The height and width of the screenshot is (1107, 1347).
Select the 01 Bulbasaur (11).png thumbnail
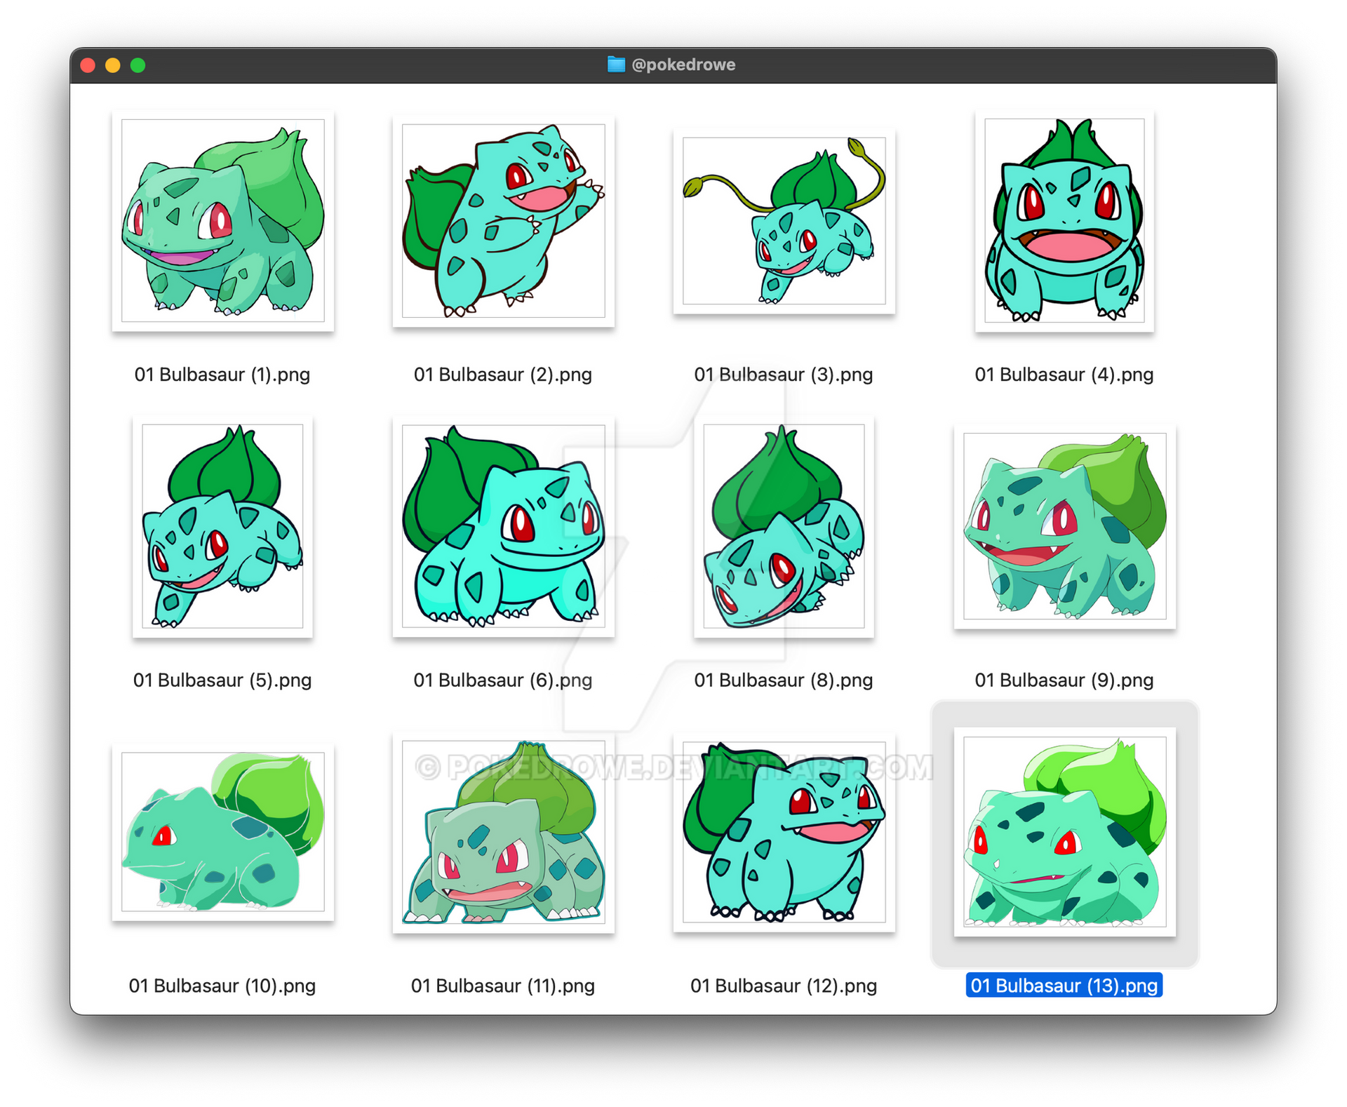click(x=503, y=832)
